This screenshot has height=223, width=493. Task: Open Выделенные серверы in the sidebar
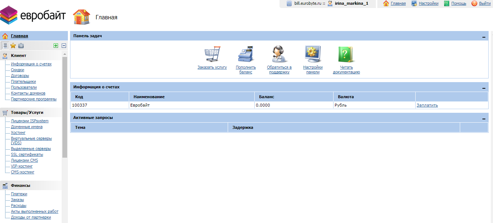click(x=31, y=149)
